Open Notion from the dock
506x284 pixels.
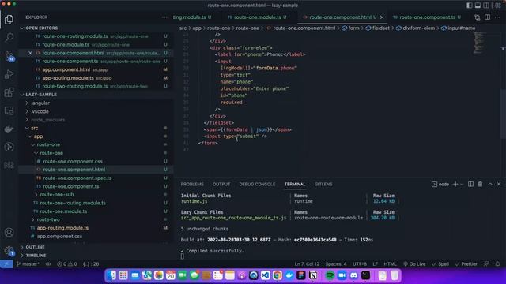tap(313, 275)
